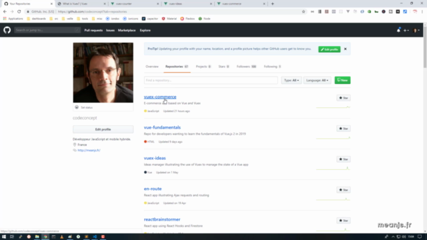Open the Material bookmark
The image size is (427, 240).
pyautogui.click(x=169, y=19)
